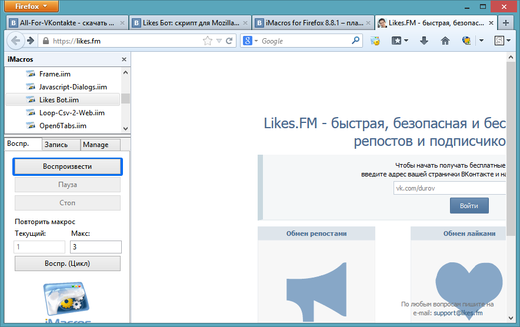Click the Воспроизвести play button
Viewport: 520px width, 327px height.
click(x=68, y=166)
